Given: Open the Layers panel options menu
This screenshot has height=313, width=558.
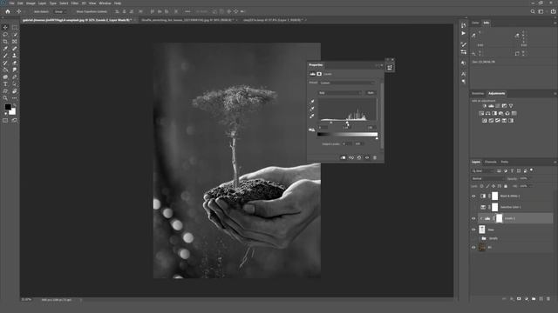Looking at the screenshot, I should point(555,162).
